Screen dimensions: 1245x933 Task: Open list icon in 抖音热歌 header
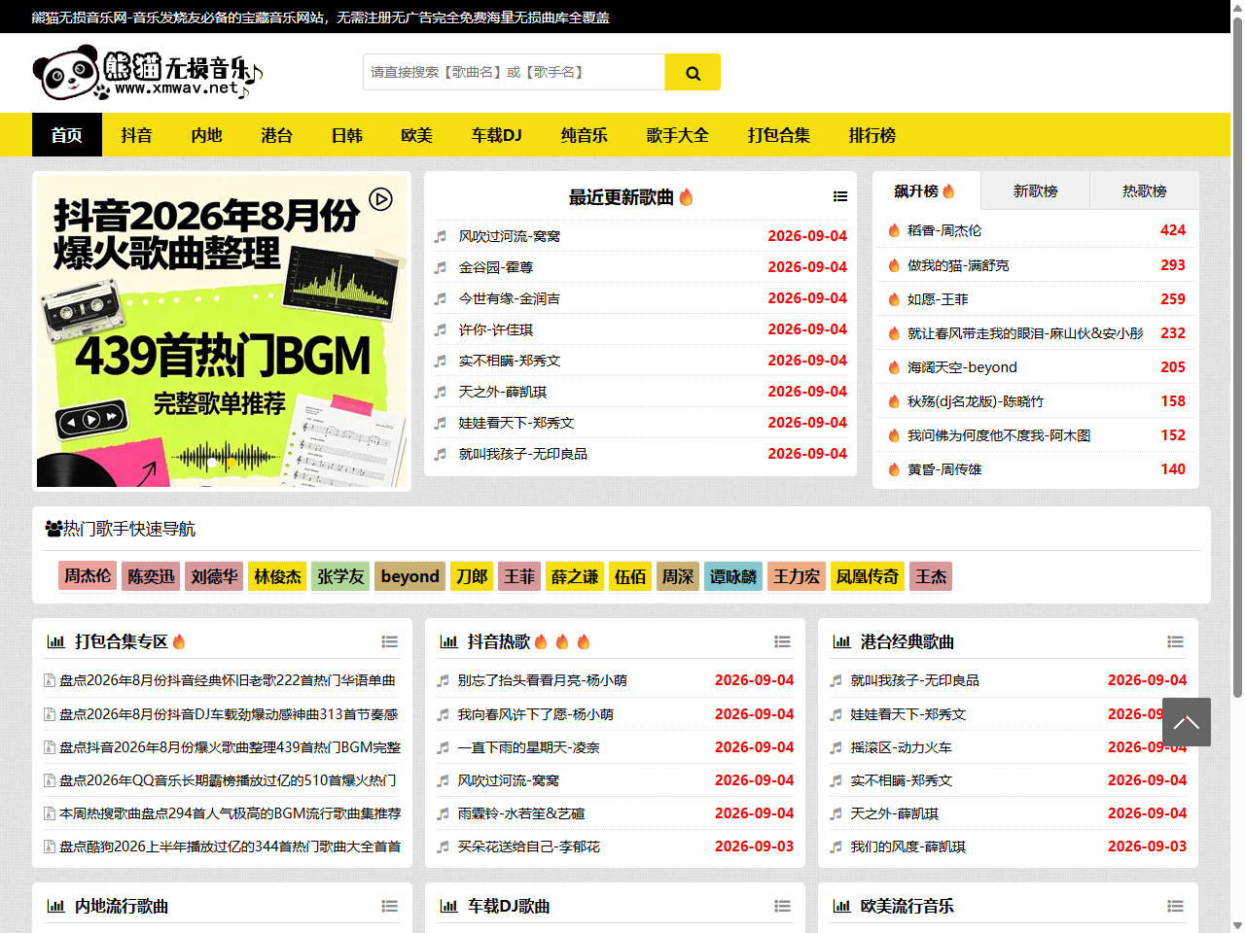point(782,641)
